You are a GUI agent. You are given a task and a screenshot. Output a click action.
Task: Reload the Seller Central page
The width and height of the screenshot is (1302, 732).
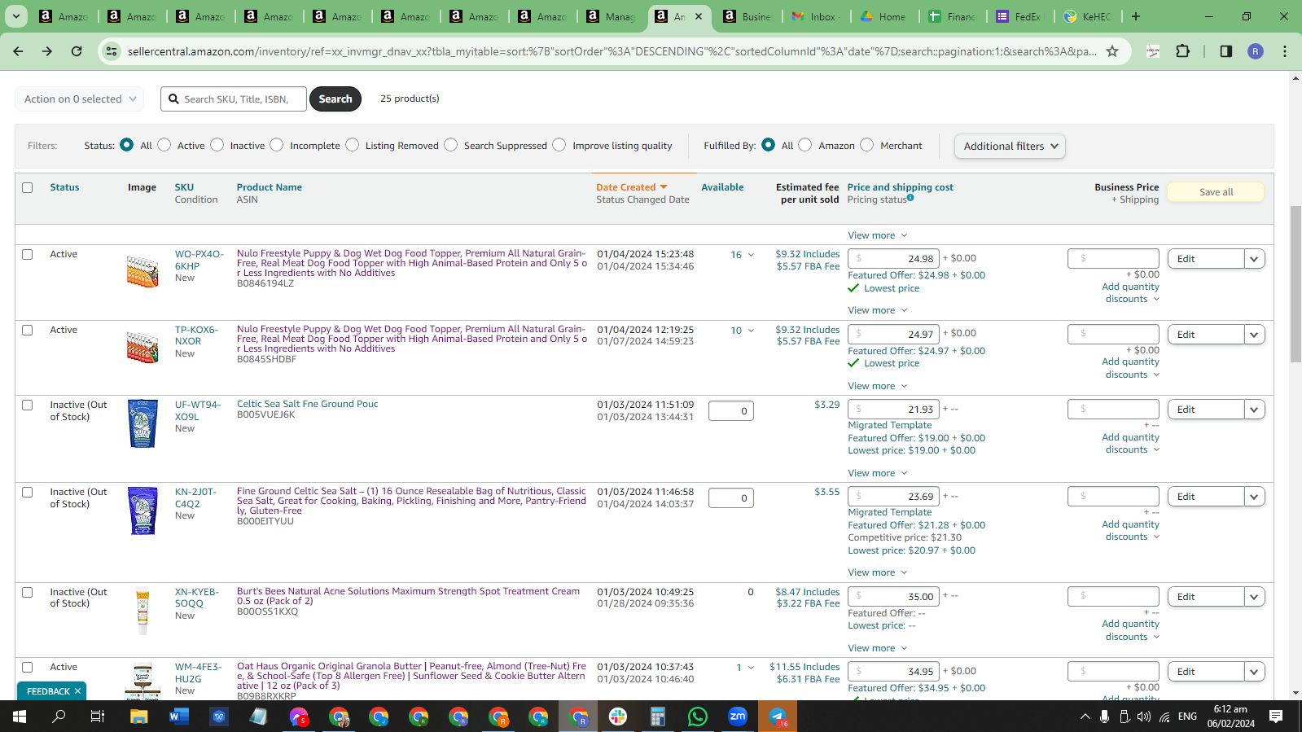click(x=77, y=51)
